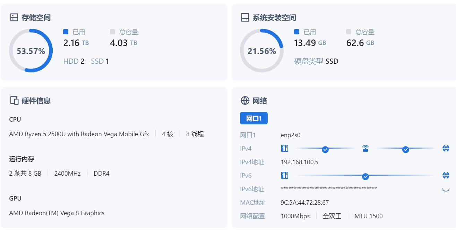The width and height of the screenshot is (456, 238).
Task: Click the network globe header icon
Action: point(245,101)
